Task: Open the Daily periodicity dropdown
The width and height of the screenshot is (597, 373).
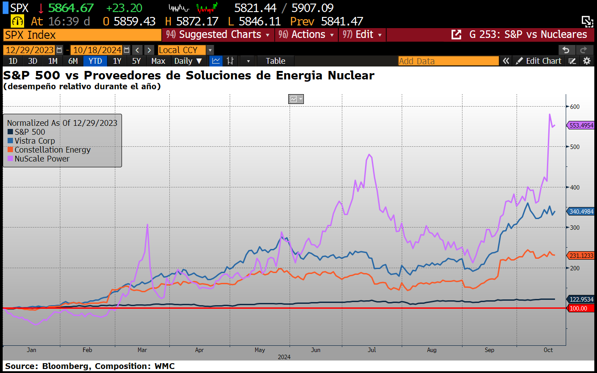Action: coord(188,61)
